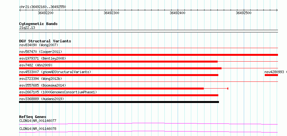The image size is (287, 136).
Task: Click the red bar under esv2667105 (1000GenomesConsortiumPhase1)
Action: tap(119, 95)
